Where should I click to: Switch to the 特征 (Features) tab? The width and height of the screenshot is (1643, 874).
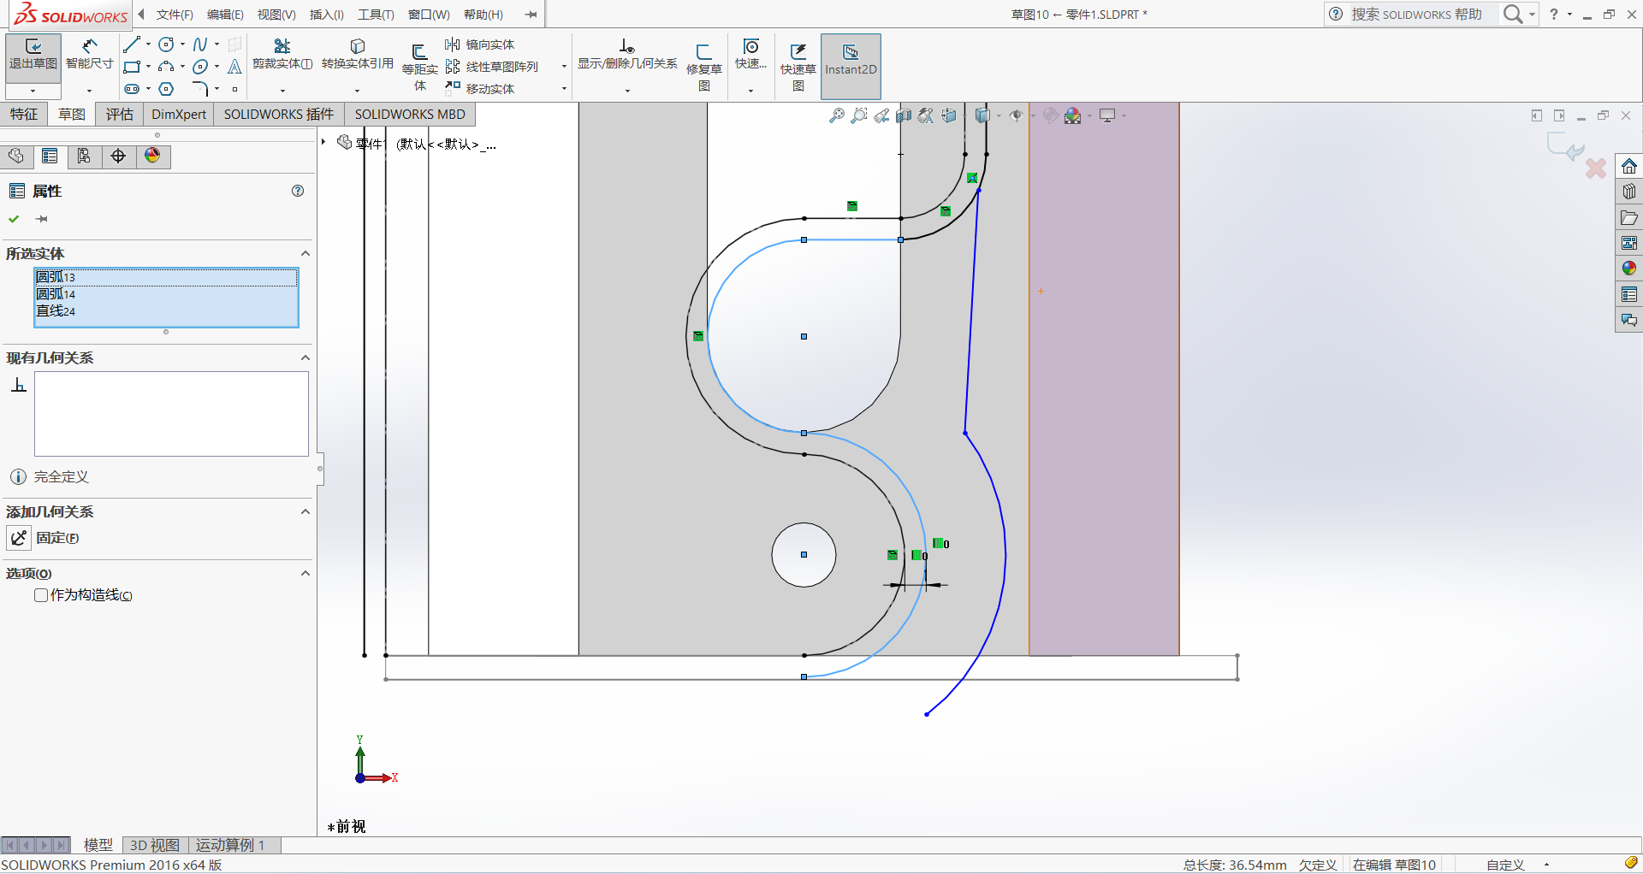(x=24, y=115)
